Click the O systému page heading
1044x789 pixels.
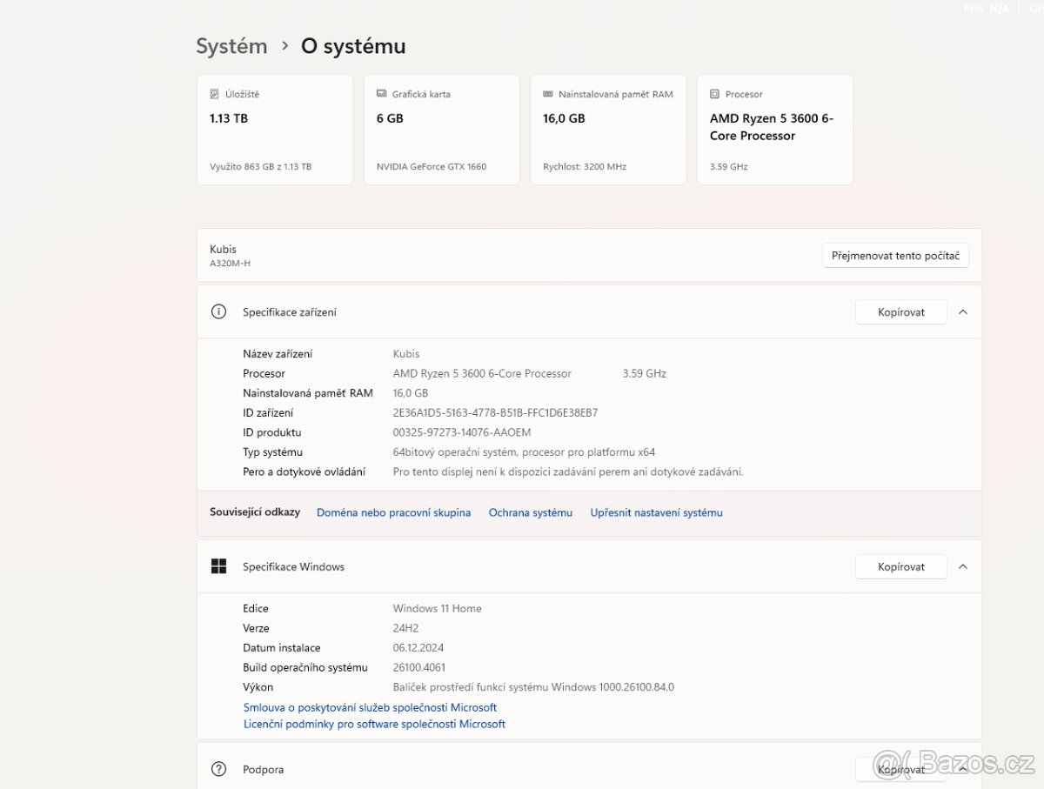353,46
